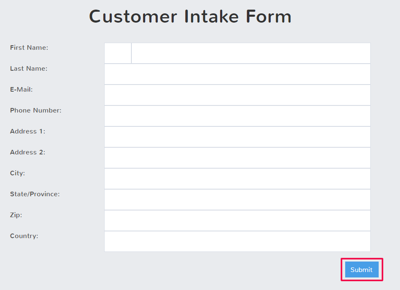The width and height of the screenshot is (400, 290).
Task: Activate the Phone Number entry field
Action: click(x=237, y=116)
